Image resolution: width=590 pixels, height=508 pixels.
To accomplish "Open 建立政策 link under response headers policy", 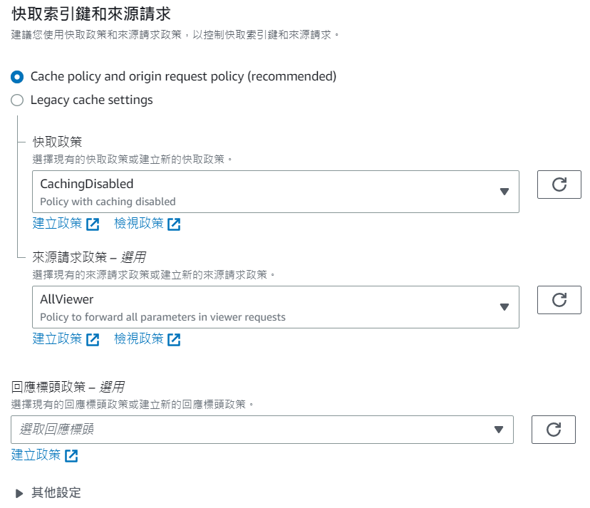I will (36, 455).
